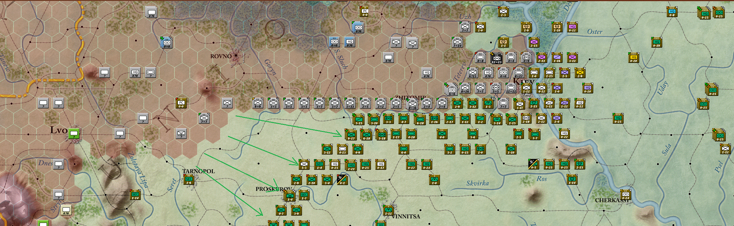The width and height of the screenshot is (734, 226).
Task: Select the green infantry counter labeled 3-9
Action: (296, 210)
